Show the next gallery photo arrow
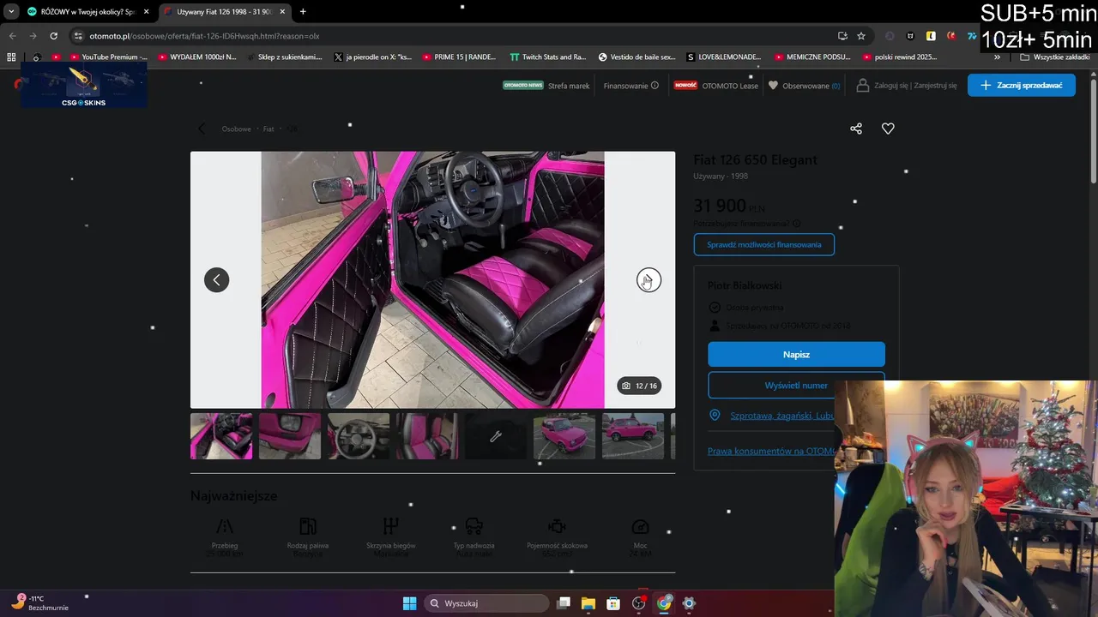The image size is (1098, 617). pyautogui.click(x=649, y=280)
